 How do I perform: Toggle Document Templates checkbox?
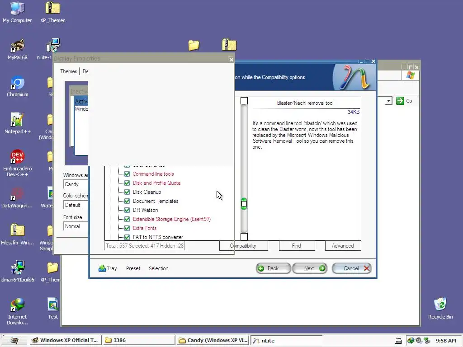tap(127, 201)
